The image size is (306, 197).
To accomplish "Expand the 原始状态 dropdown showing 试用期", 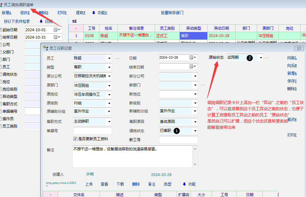I will pos(261,58).
